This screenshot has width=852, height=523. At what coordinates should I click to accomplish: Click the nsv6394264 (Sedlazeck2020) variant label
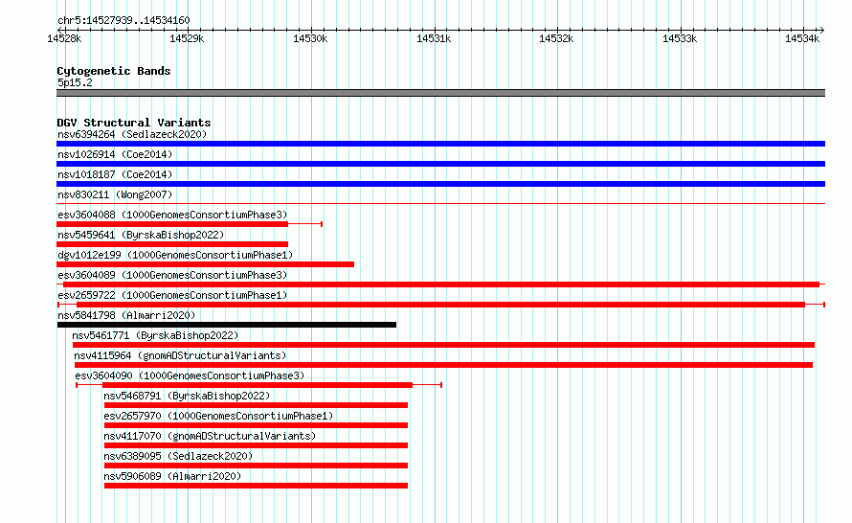click(132, 134)
